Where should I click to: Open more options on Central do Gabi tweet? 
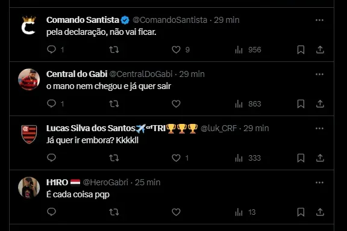319,74
